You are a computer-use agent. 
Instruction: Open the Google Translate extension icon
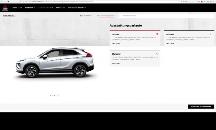208,2
